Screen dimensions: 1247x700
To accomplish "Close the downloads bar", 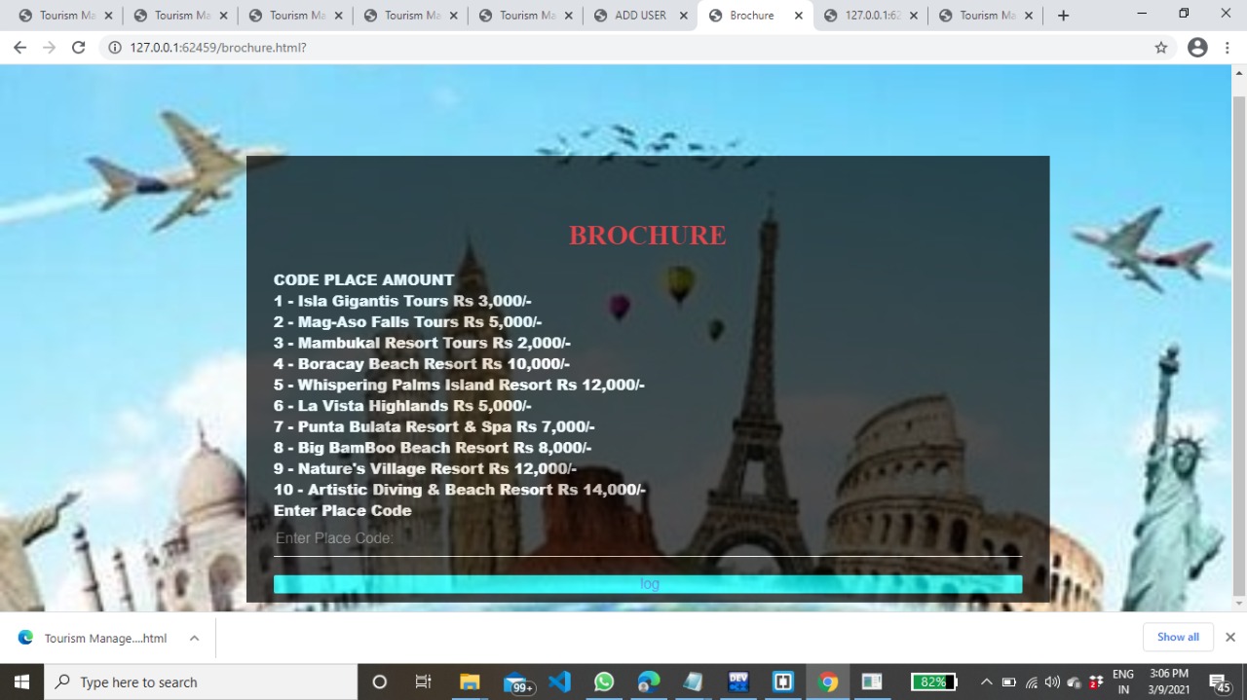I will [x=1229, y=637].
